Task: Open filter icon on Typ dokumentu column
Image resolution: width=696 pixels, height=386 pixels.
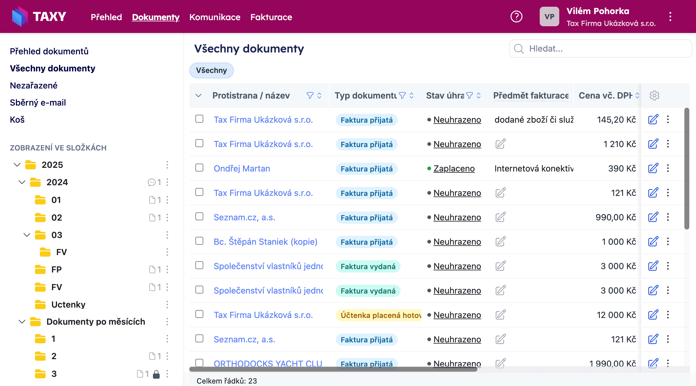Action: (x=402, y=96)
